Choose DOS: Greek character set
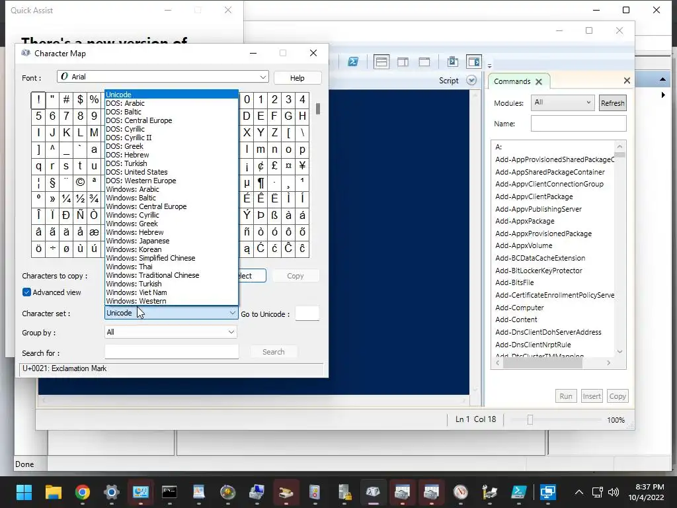Image resolution: width=677 pixels, height=508 pixels. click(172, 146)
